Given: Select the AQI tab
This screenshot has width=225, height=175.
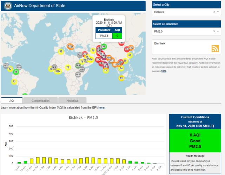Looking at the screenshot, I should [12, 101].
